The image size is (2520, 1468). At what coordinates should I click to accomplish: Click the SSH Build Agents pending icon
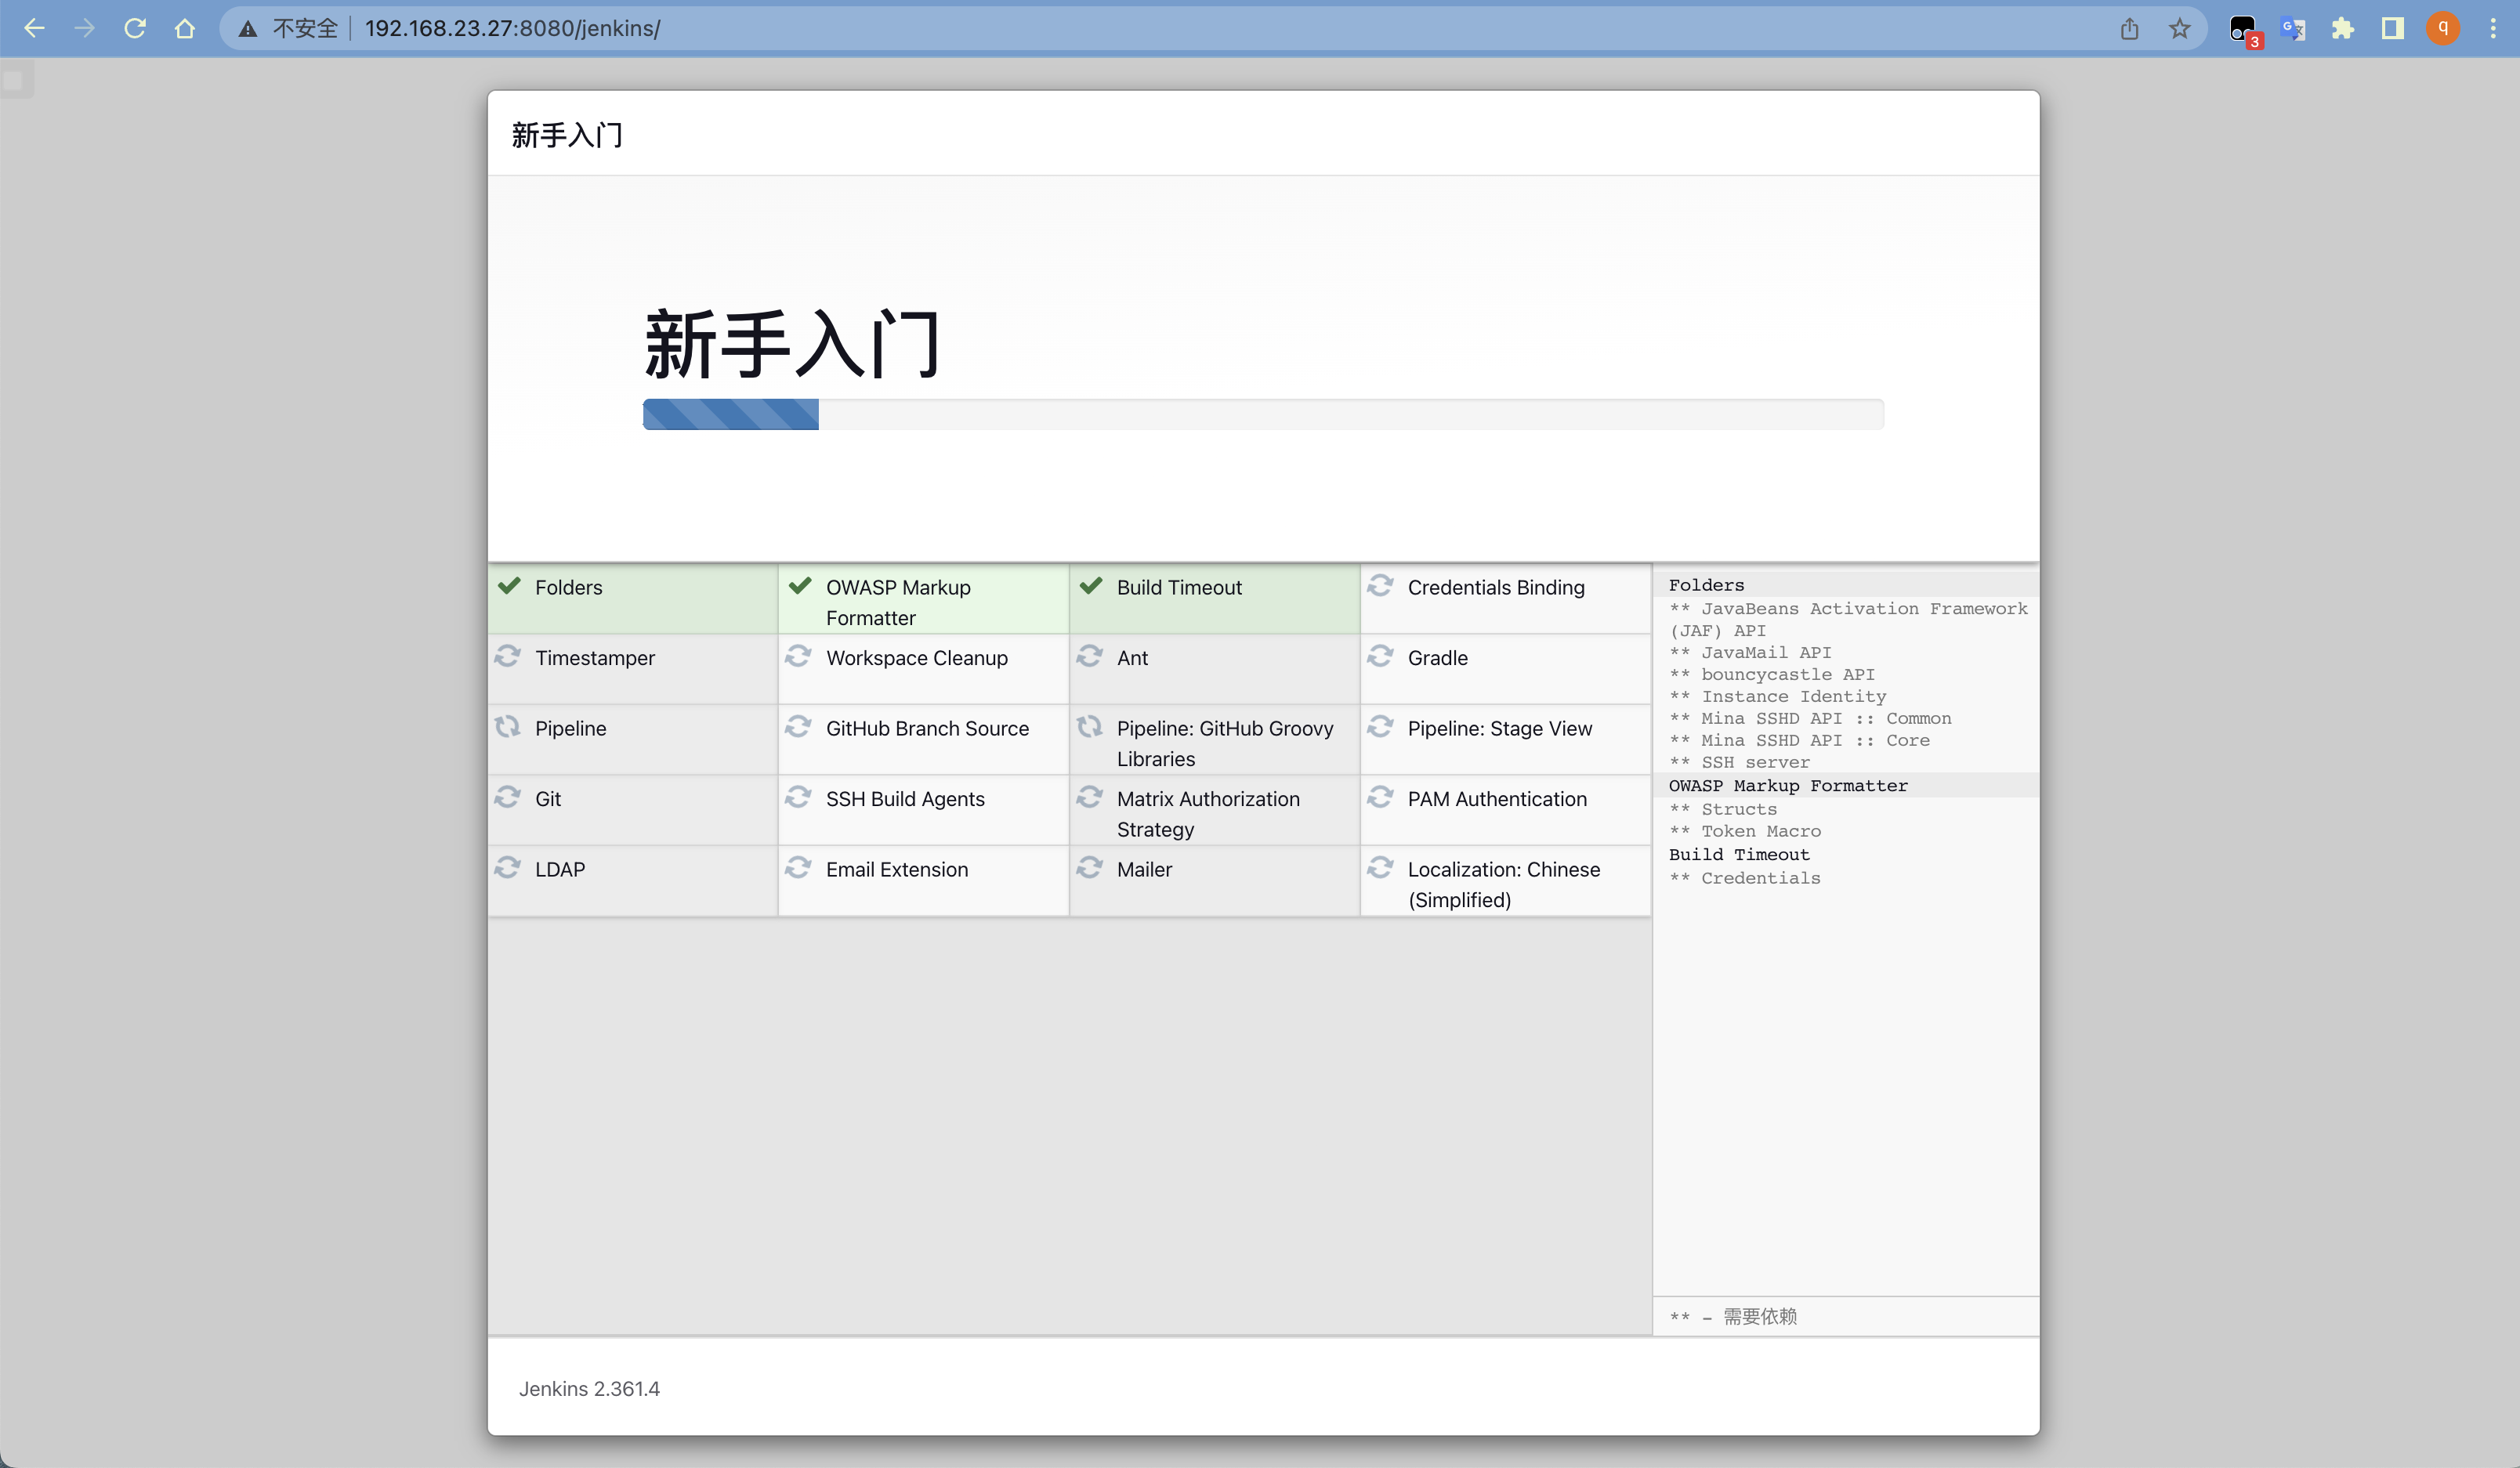pos(798,797)
